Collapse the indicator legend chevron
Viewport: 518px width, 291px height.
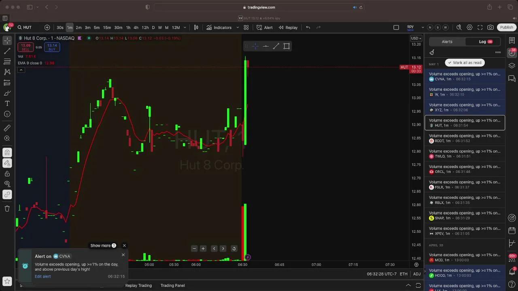pyautogui.click(x=21, y=70)
